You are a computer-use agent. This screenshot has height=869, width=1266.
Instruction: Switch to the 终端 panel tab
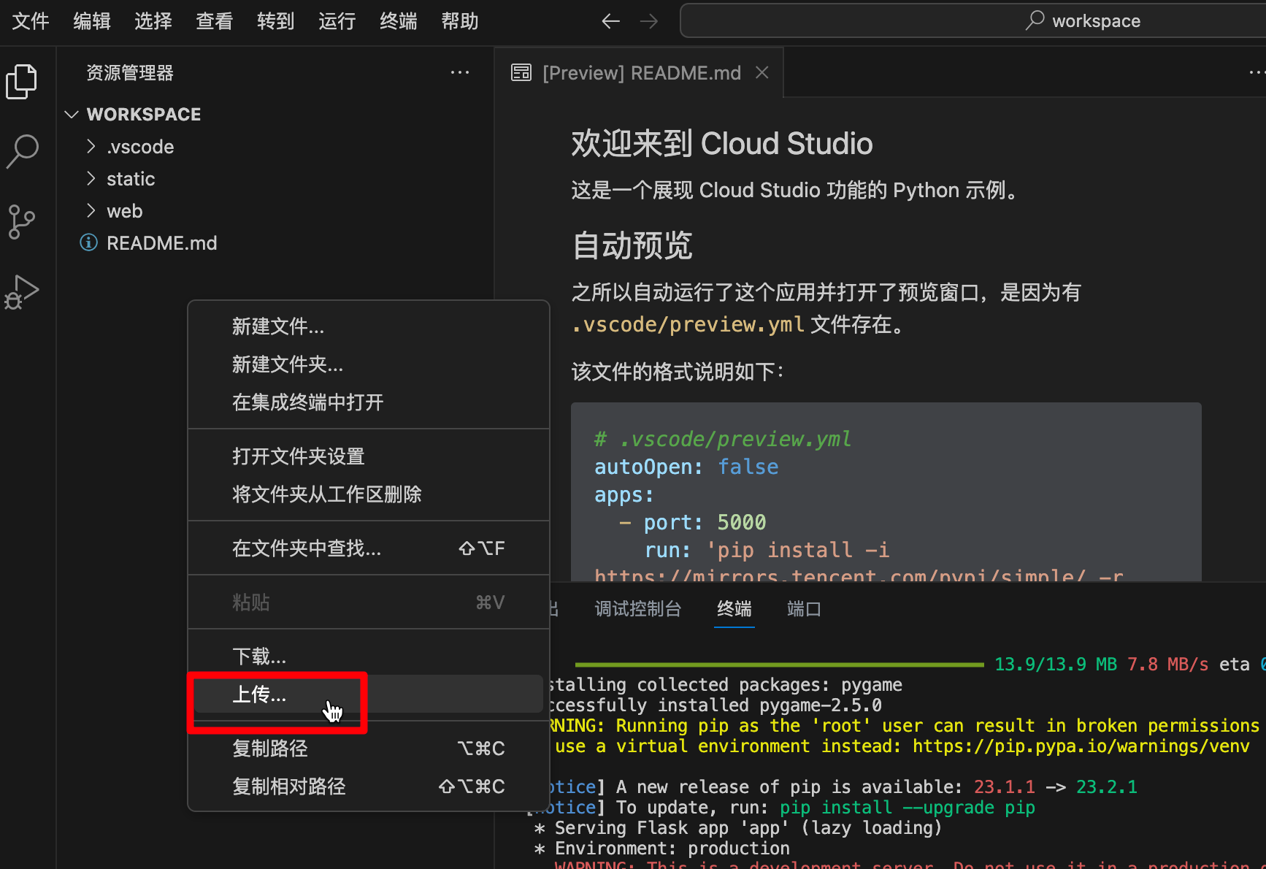point(734,609)
